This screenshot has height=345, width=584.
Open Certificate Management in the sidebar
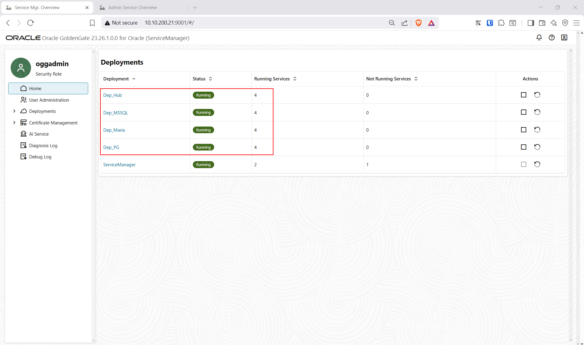point(53,123)
